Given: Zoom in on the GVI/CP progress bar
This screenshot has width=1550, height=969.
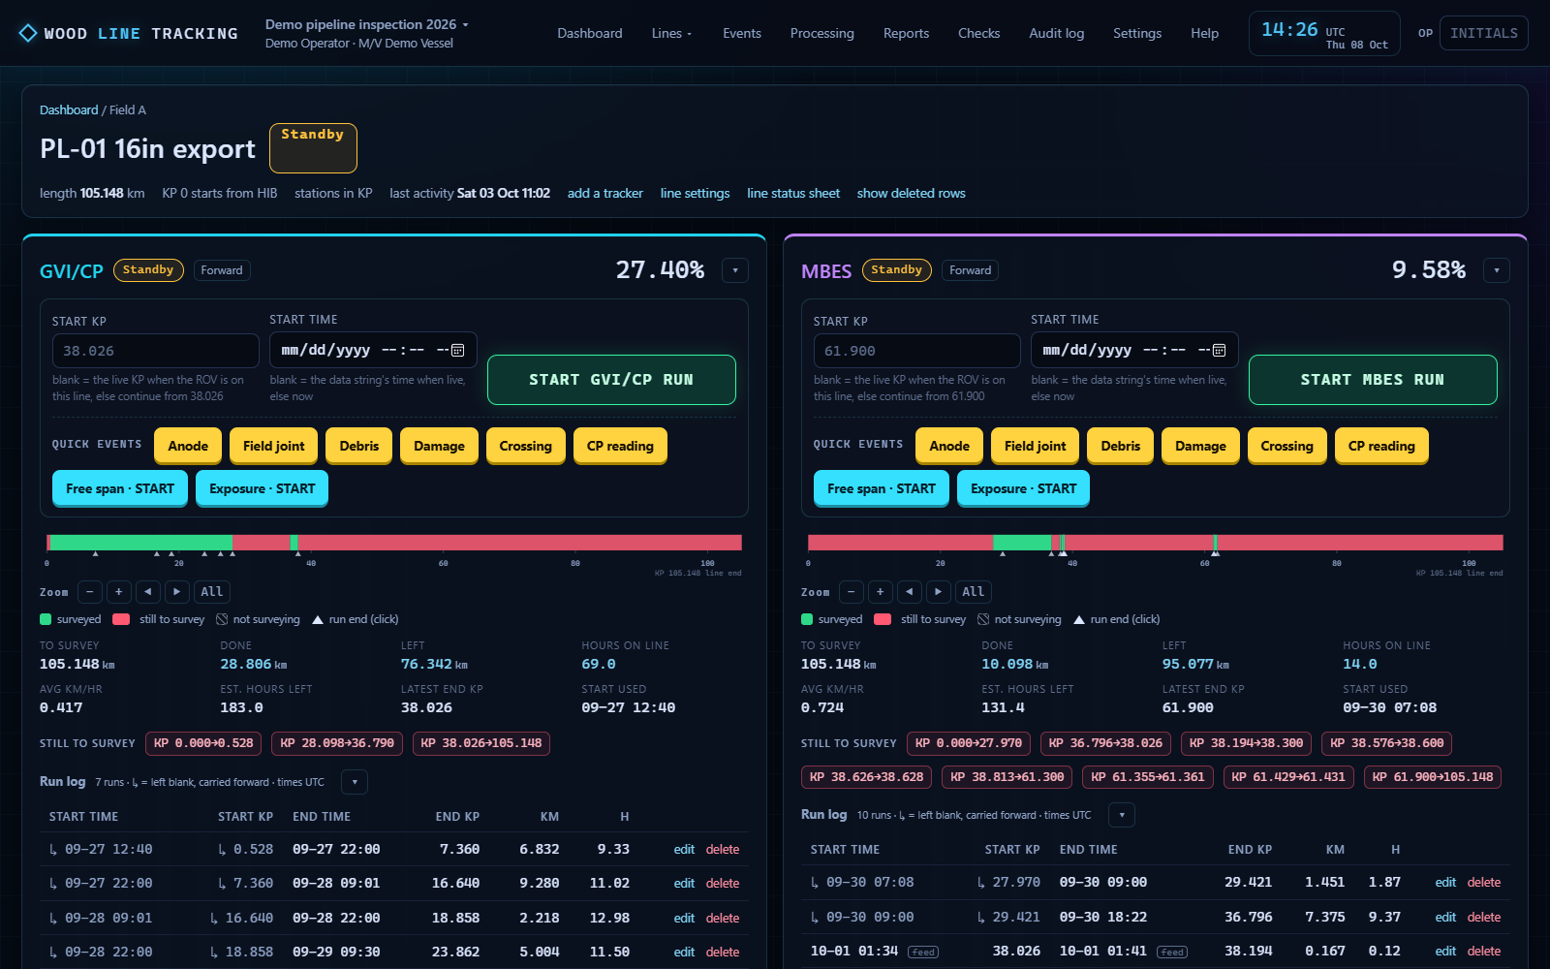Looking at the screenshot, I should click(x=118, y=591).
